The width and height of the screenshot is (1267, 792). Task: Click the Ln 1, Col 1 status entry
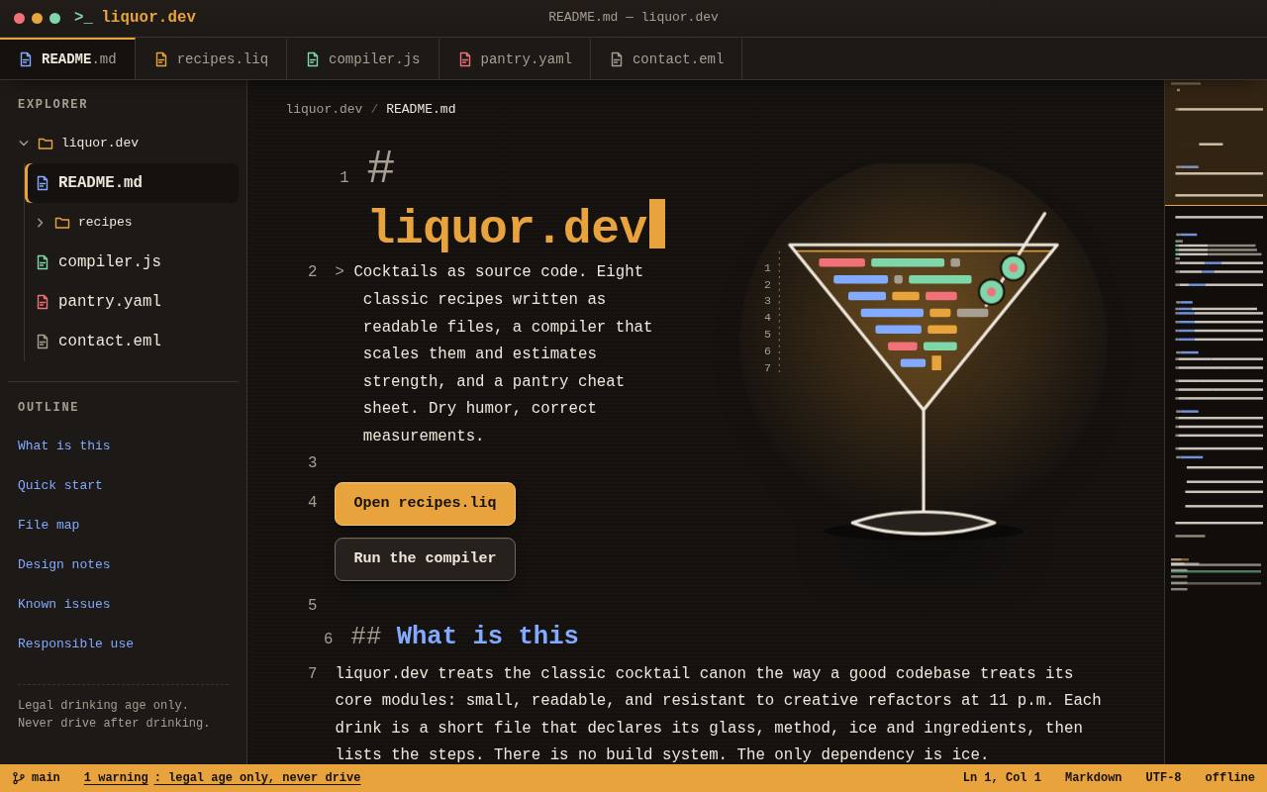[x=1002, y=778]
